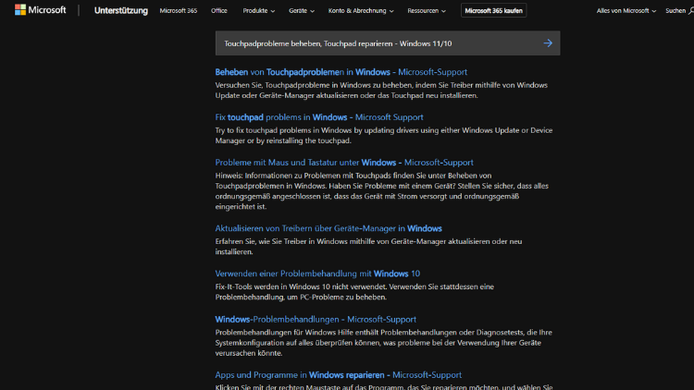
Task: Click the Microsoft logo icon
Action: tap(20, 10)
